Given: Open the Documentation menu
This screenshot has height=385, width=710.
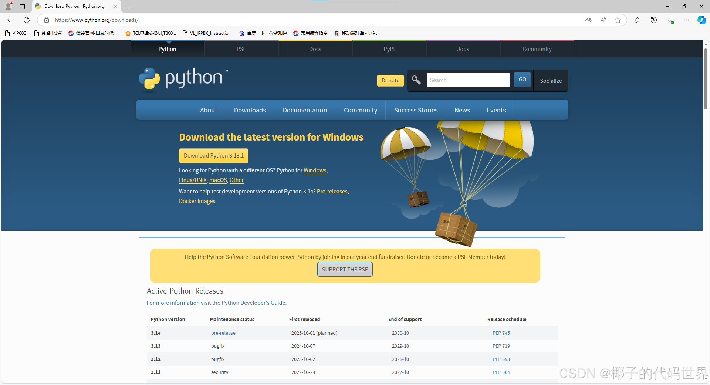Looking at the screenshot, I should click(x=305, y=110).
